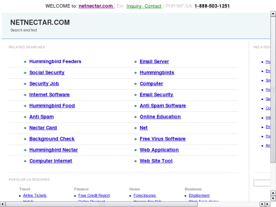Click the Hummingbird Nectar link
This screenshot has height=207, width=276.
(x=54, y=150)
